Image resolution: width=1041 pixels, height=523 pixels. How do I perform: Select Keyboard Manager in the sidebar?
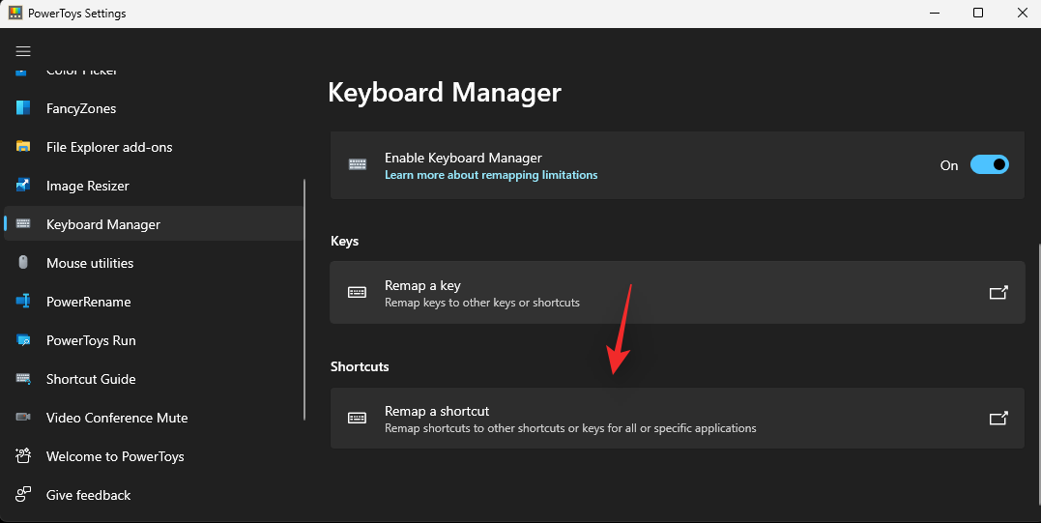(x=103, y=224)
